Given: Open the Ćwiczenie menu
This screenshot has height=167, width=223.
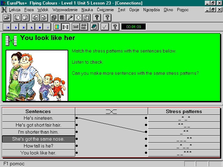Looking at the screenshot, I should click(106, 9).
